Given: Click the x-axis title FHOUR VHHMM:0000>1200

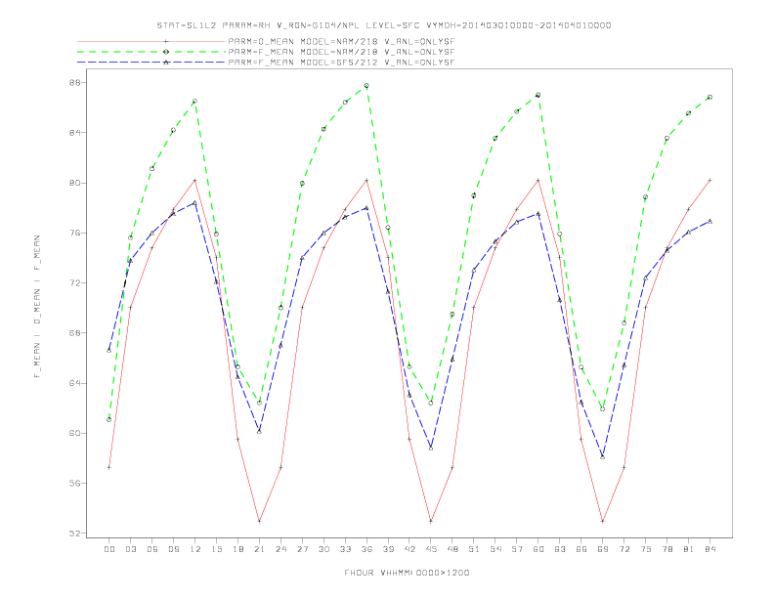Looking at the screenshot, I should click(407, 573).
